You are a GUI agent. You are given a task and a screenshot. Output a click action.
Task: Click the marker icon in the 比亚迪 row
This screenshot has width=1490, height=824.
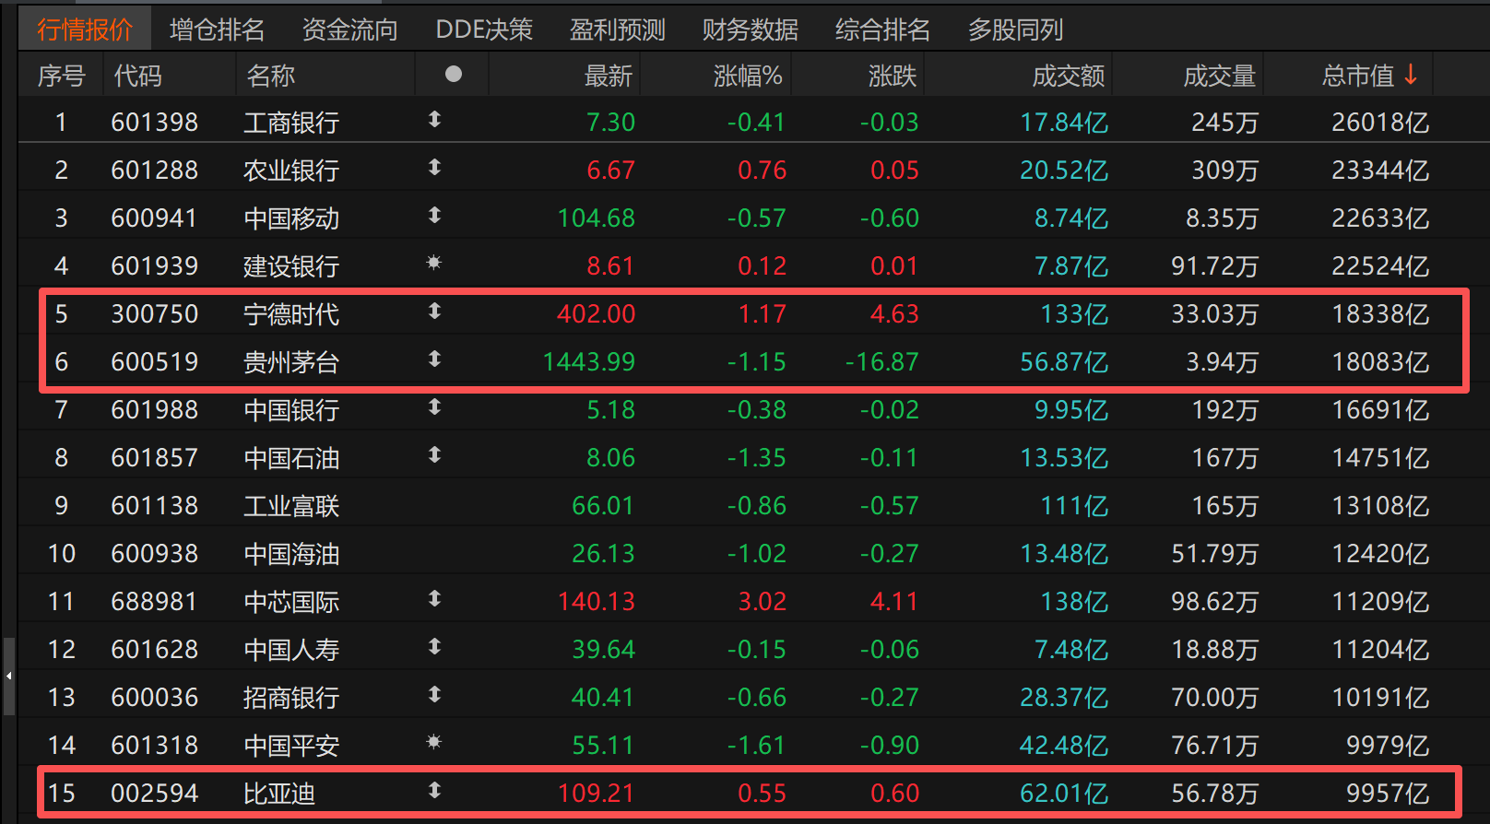click(x=434, y=791)
